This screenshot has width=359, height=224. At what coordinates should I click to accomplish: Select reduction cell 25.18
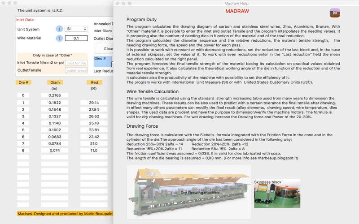(x=94, y=123)
